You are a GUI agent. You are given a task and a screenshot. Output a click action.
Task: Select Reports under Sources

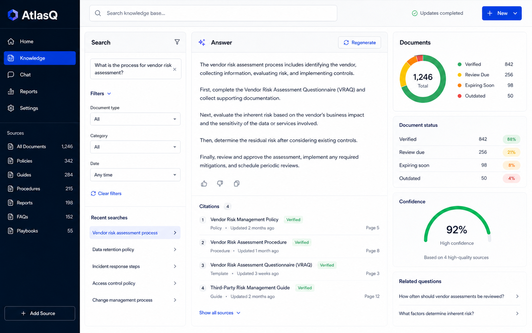point(40,203)
